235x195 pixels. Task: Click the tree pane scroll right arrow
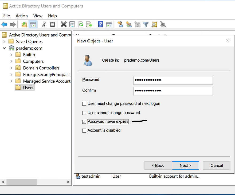pyautogui.click(x=68, y=182)
